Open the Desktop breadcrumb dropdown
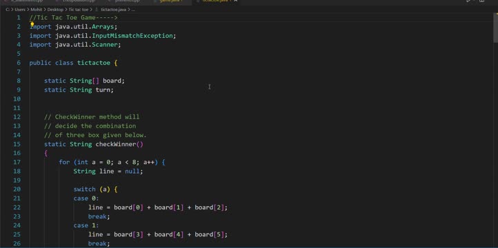The image size is (498, 248). [55, 10]
